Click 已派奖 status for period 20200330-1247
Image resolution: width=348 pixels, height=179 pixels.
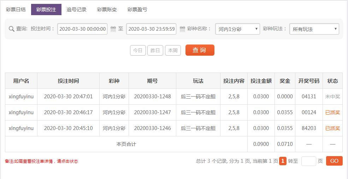pyautogui.click(x=332, y=112)
